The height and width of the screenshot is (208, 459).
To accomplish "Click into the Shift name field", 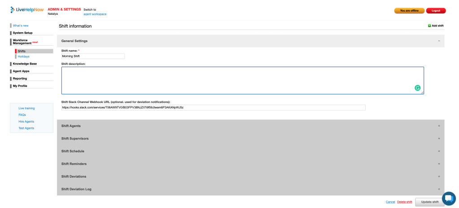I will tap(93, 56).
